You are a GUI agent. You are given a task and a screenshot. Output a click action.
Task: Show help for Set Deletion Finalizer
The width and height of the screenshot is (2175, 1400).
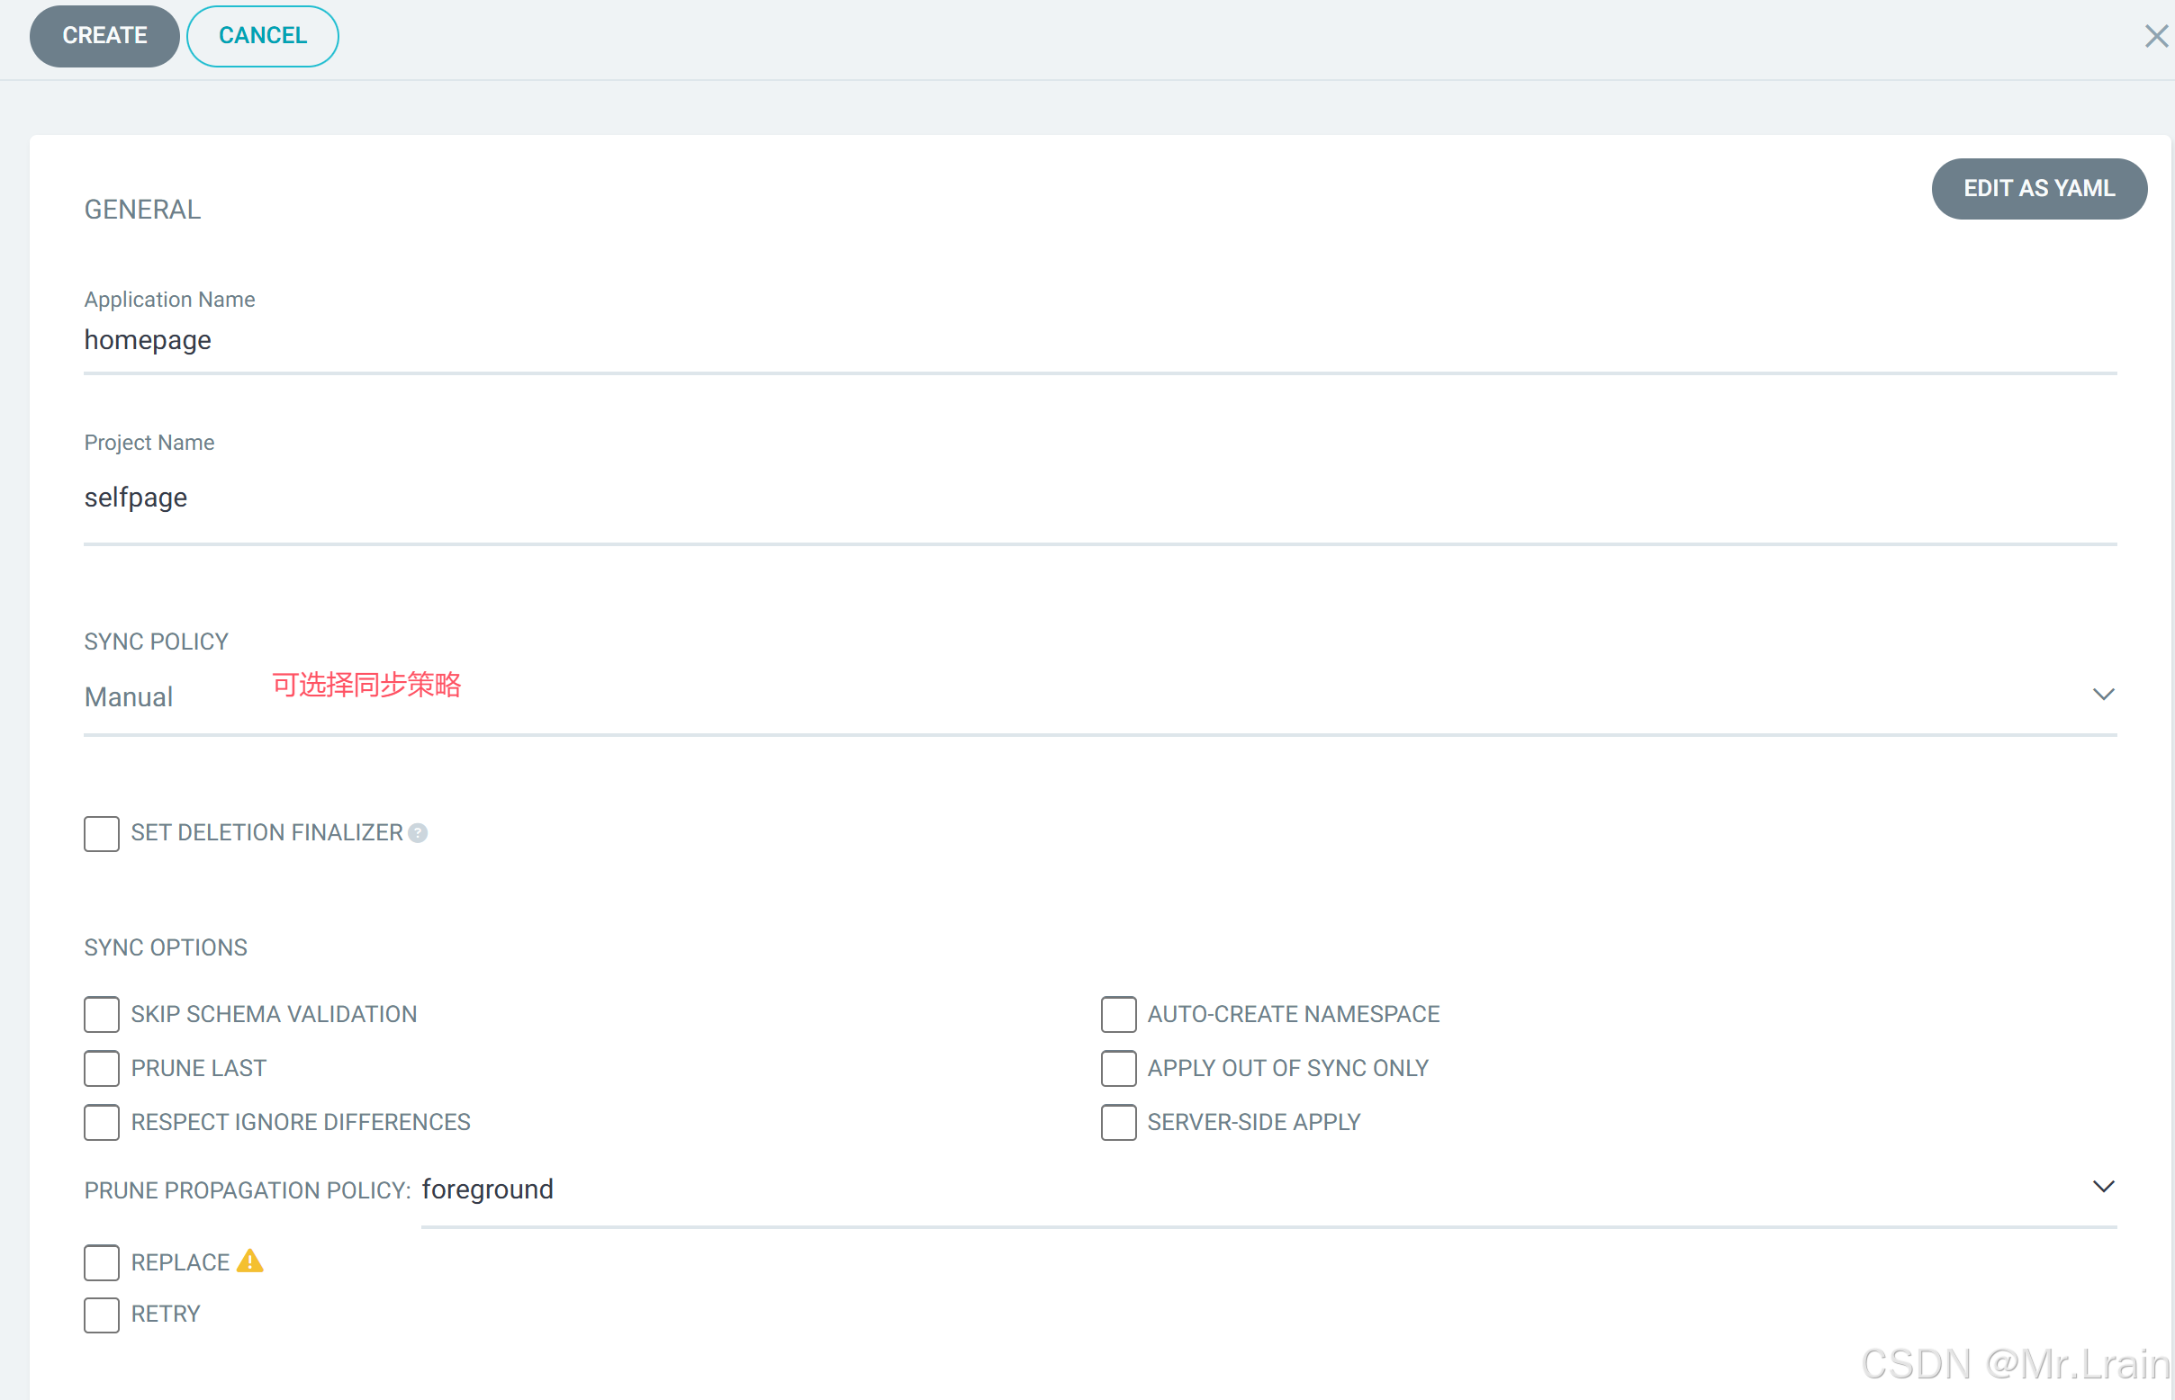(x=418, y=833)
